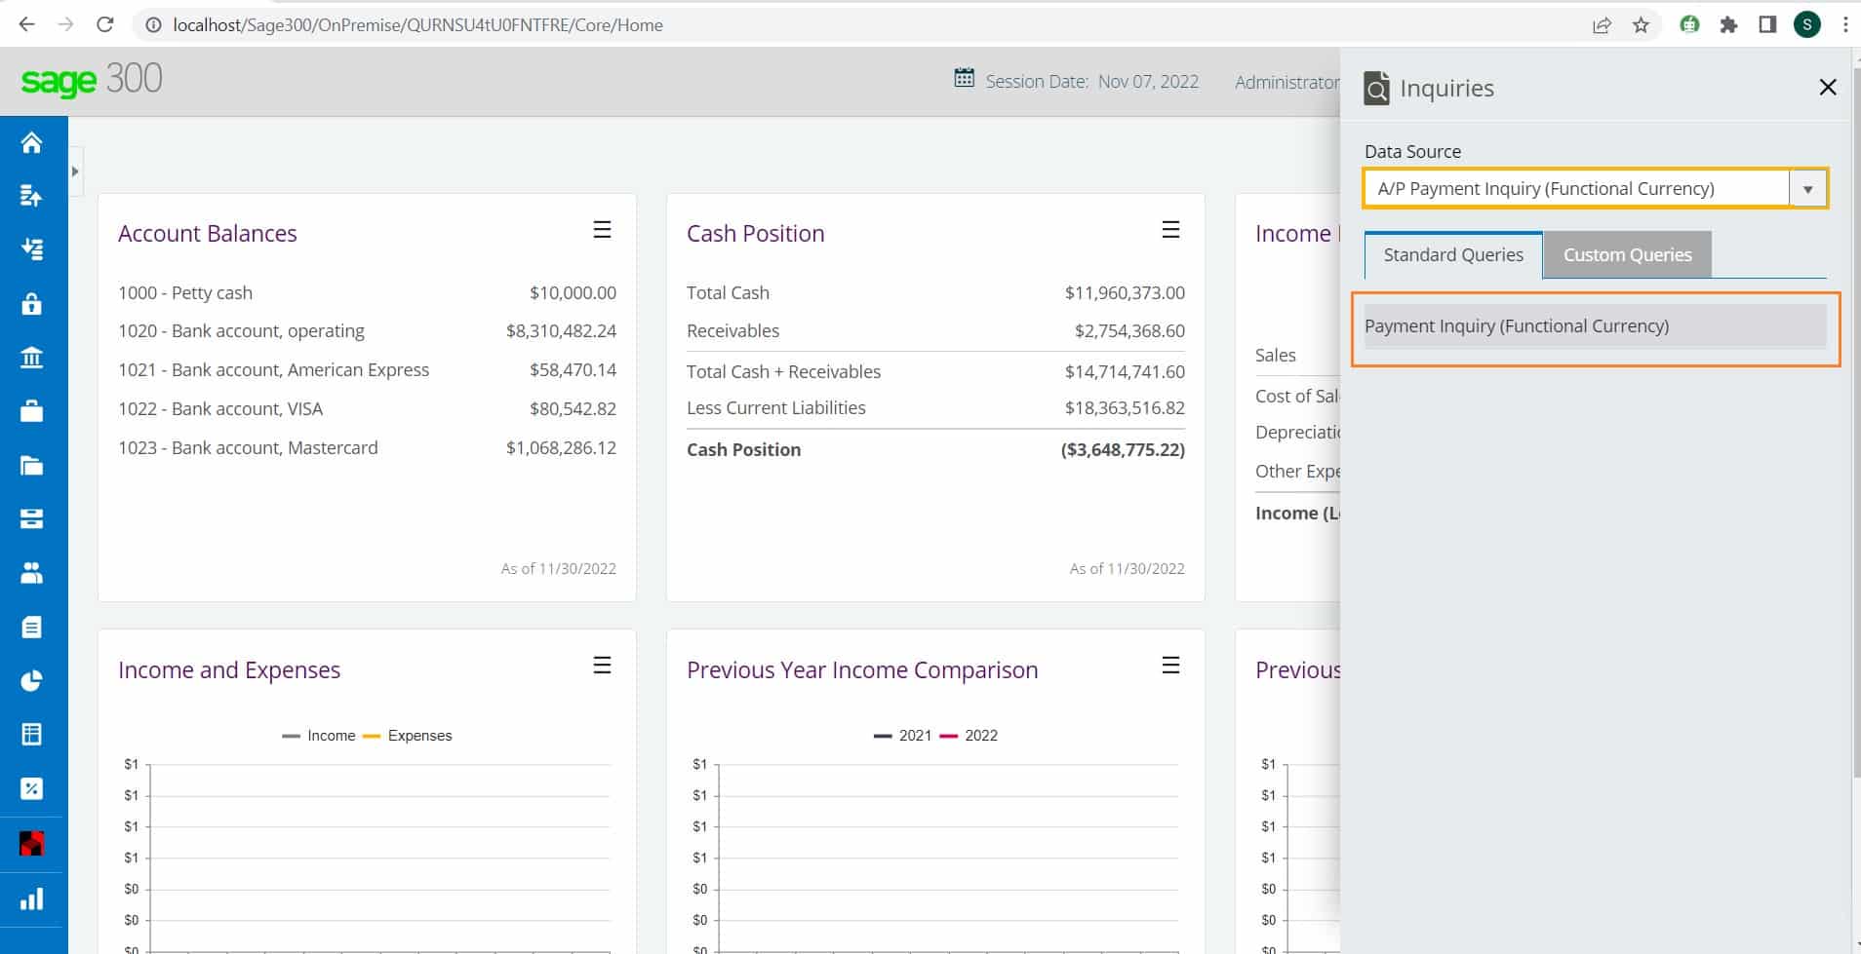Click 1020 - Bank account, operating row

[367, 331]
